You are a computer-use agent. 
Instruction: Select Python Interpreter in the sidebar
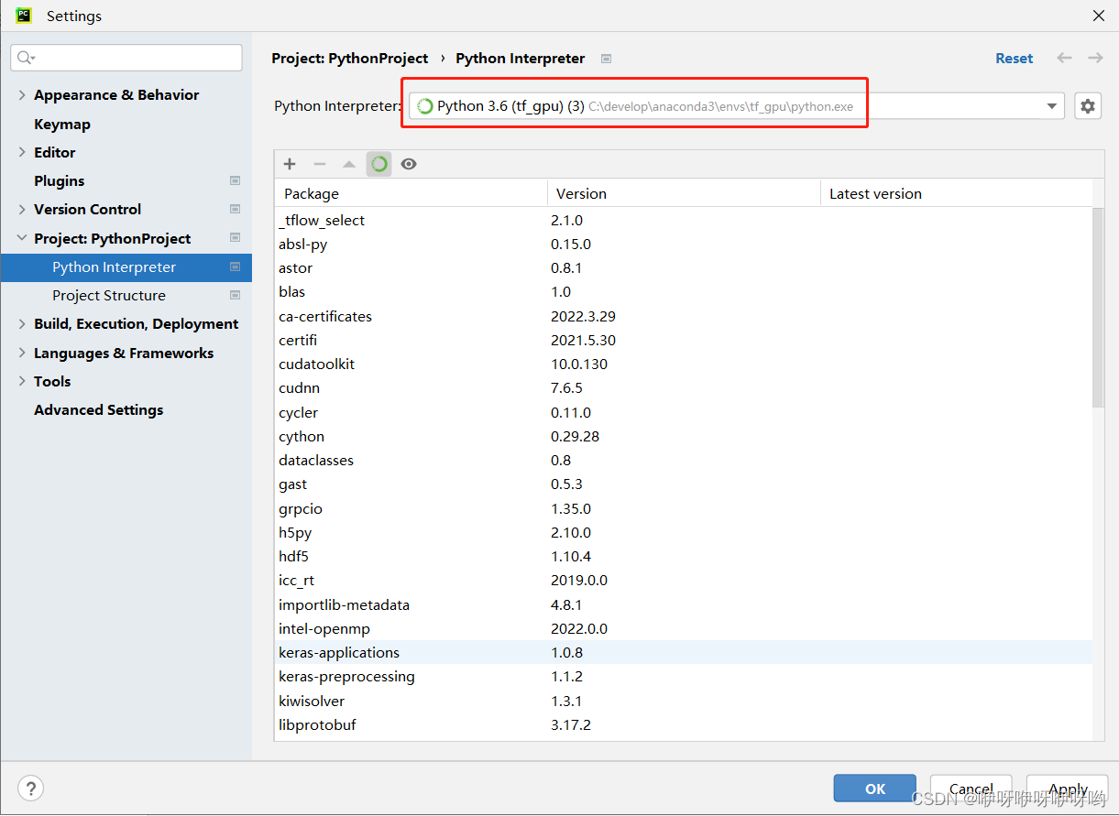pyautogui.click(x=126, y=267)
